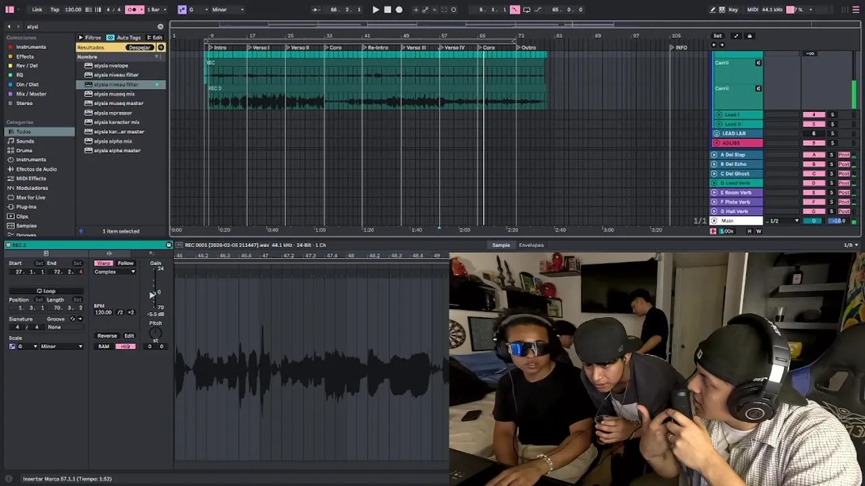This screenshot has width=865, height=486.
Task: Solo the A Del Slap return track
Action: coord(832,155)
